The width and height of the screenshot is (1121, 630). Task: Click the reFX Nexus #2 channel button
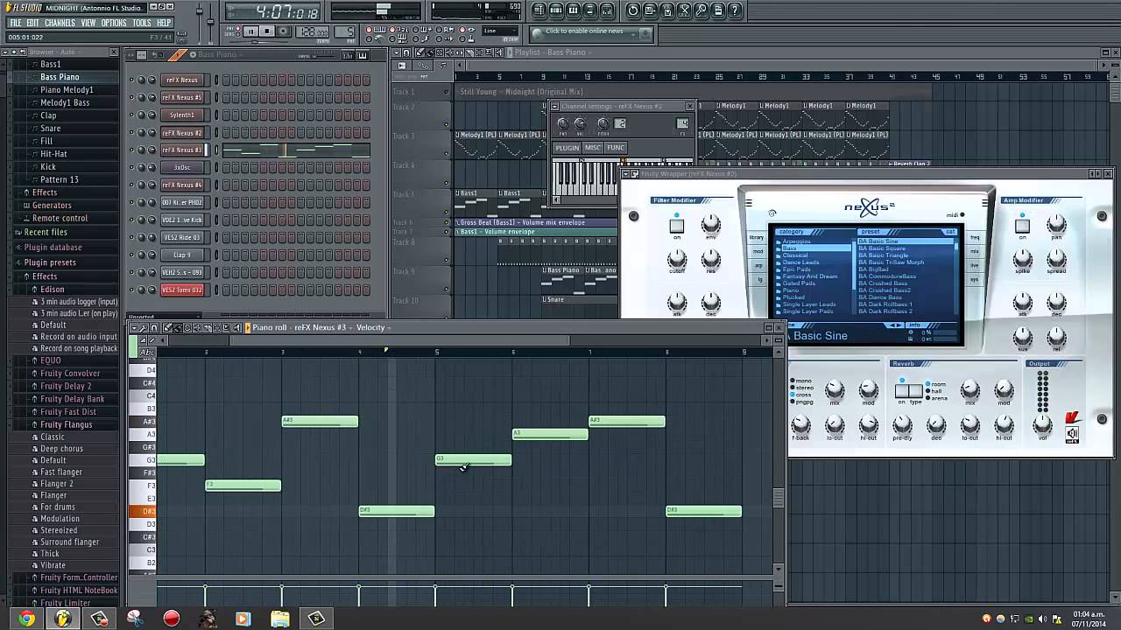[x=182, y=133]
